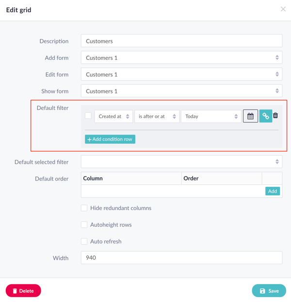
Task: Enable Hide redundant columns
Action: (x=84, y=208)
